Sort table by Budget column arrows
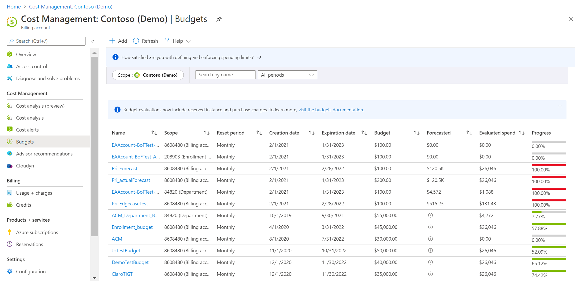The height and width of the screenshot is (281, 575). (416, 133)
